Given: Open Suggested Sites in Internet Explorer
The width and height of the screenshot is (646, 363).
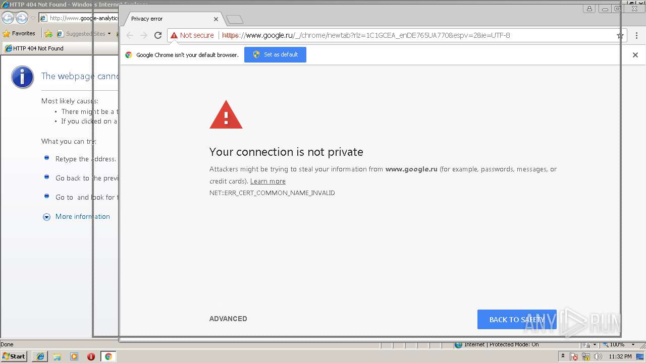Looking at the screenshot, I should point(84,34).
